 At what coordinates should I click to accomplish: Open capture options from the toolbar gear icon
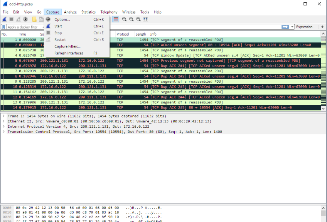[25, 19]
